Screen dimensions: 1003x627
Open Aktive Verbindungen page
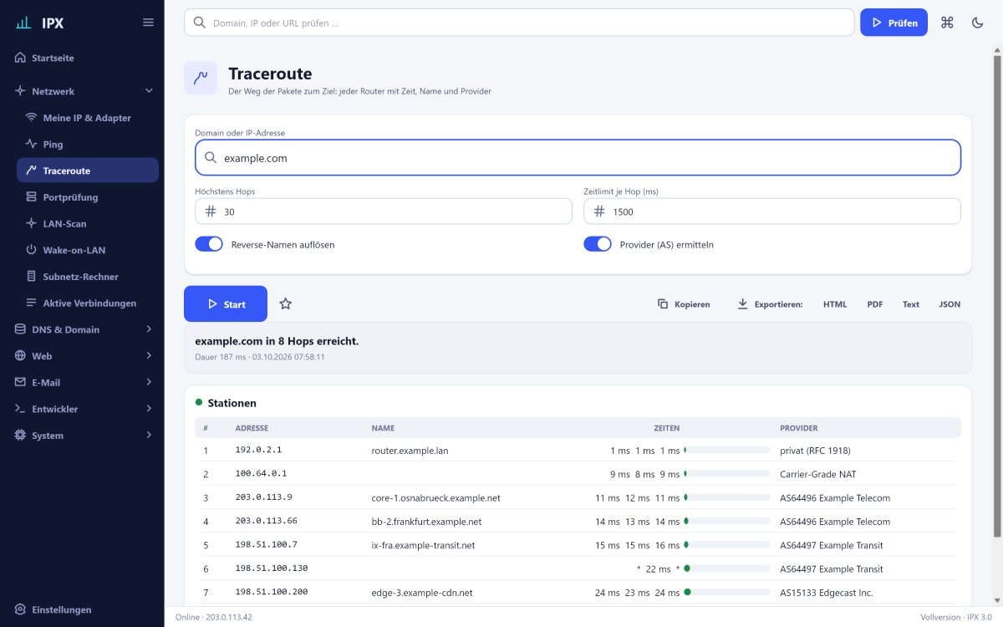88,303
